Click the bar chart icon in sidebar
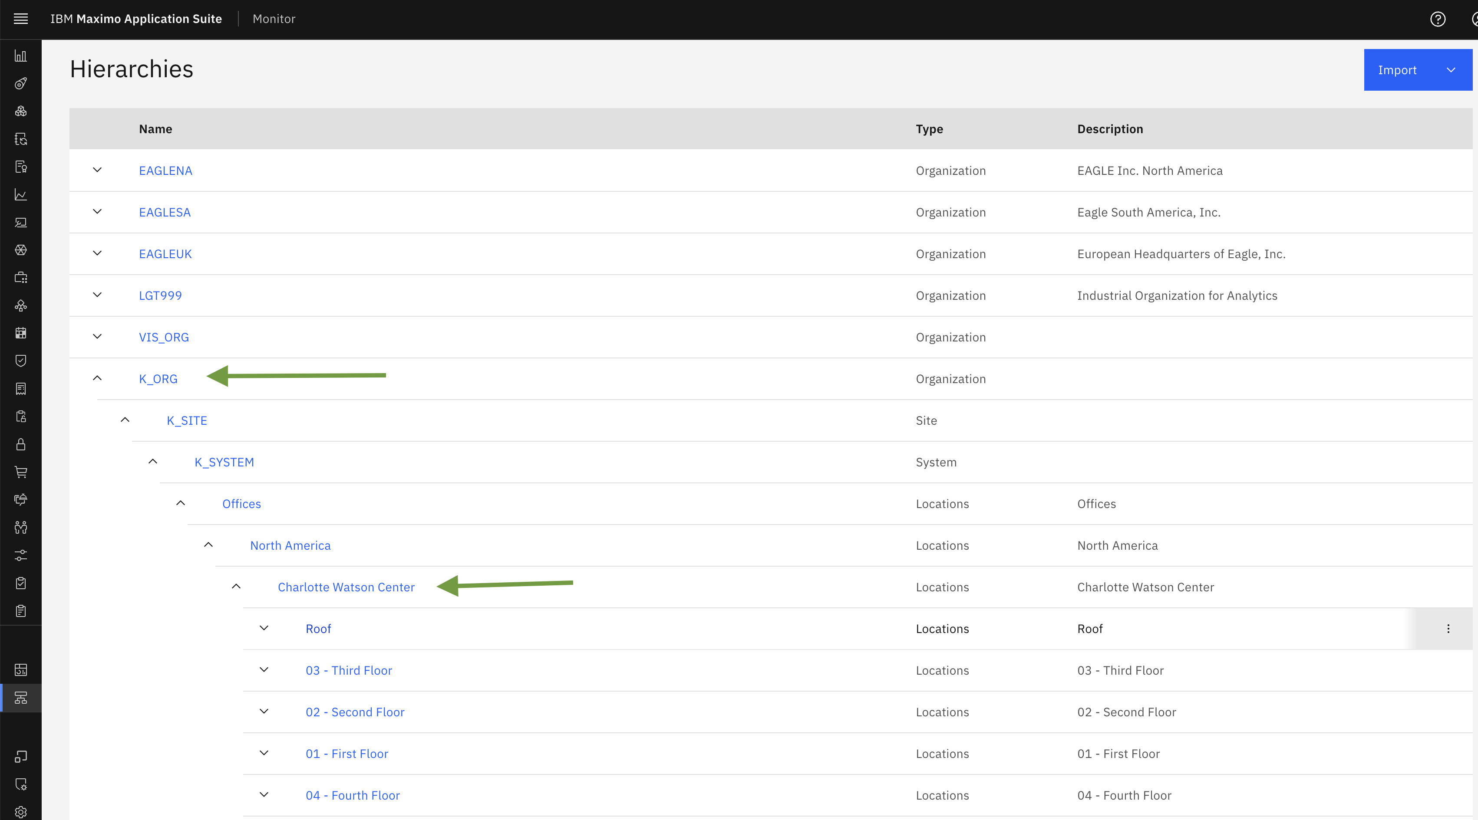This screenshot has height=820, width=1478. (x=21, y=56)
